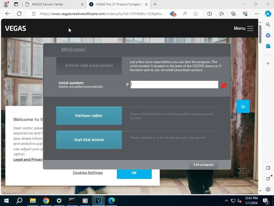This screenshot has height=206, width=274.
Task: Open Cookies Settings link
Action: (x=88, y=172)
